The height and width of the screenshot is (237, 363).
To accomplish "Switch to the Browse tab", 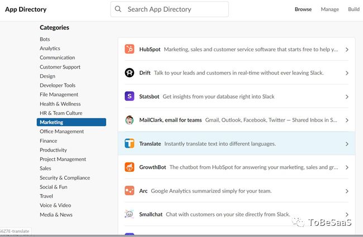I will pos(303,9).
